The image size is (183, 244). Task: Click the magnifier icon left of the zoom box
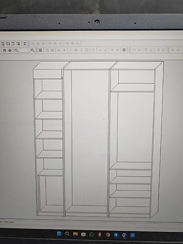pyautogui.click(x=16, y=50)
